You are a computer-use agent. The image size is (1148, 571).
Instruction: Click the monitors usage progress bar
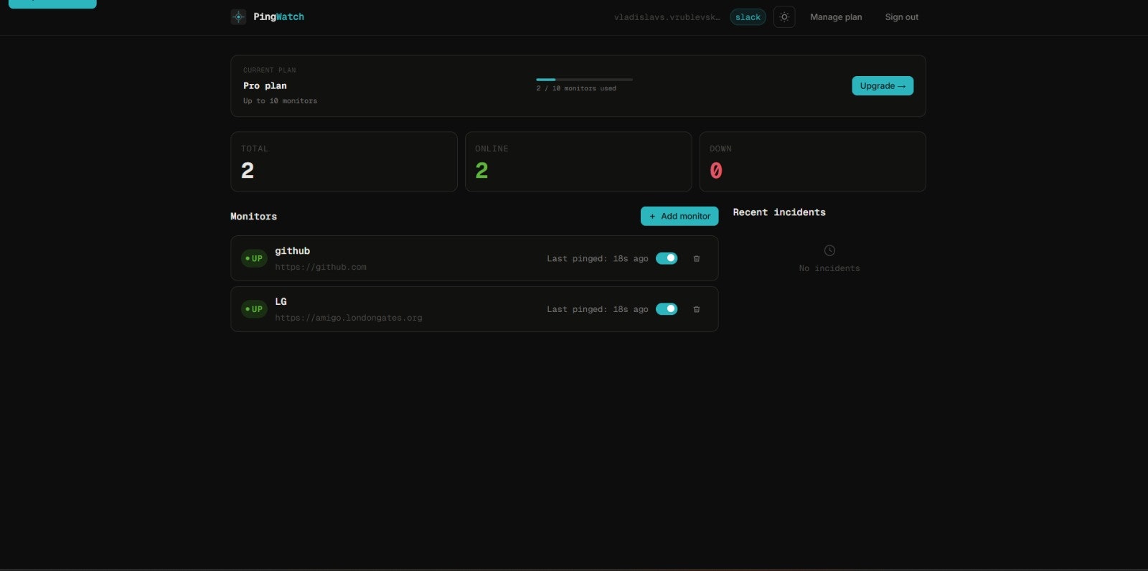[584, 80]
